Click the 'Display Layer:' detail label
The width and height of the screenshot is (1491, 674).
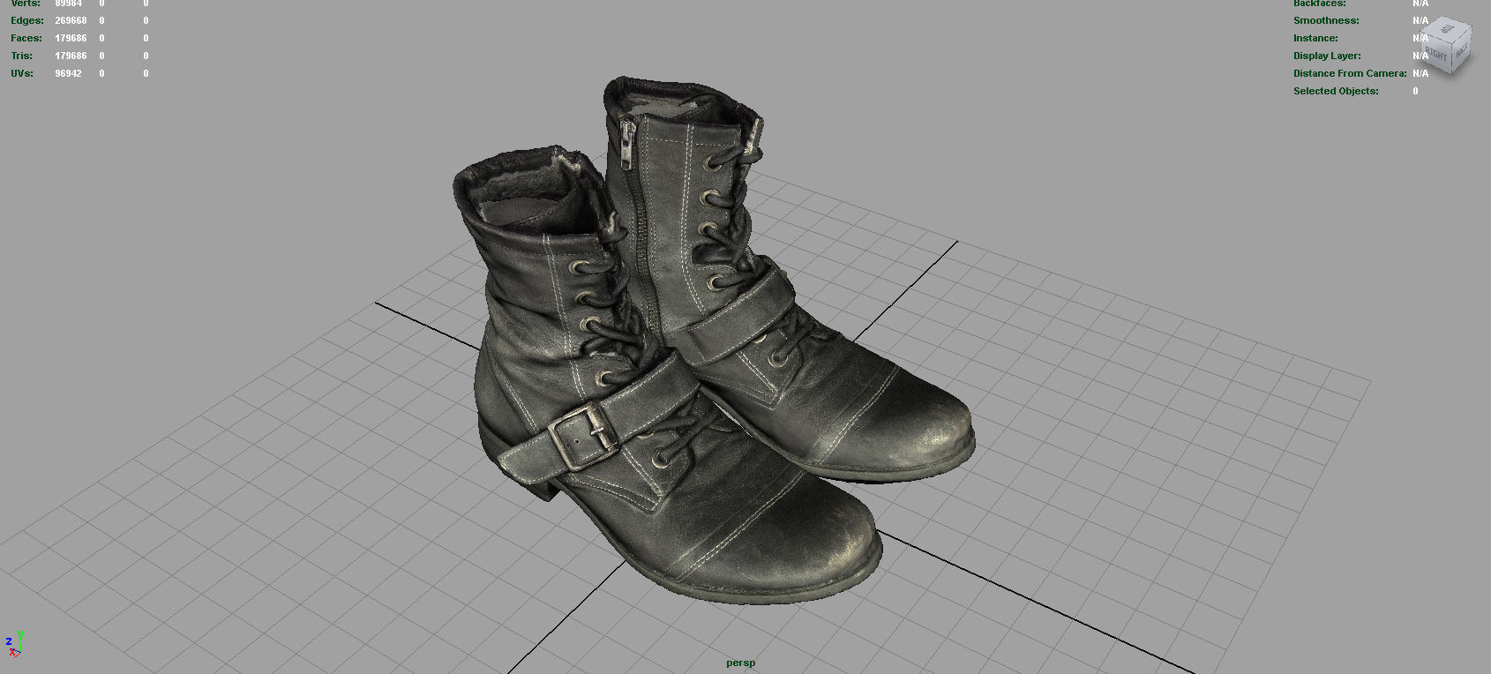click(1327, 56)
